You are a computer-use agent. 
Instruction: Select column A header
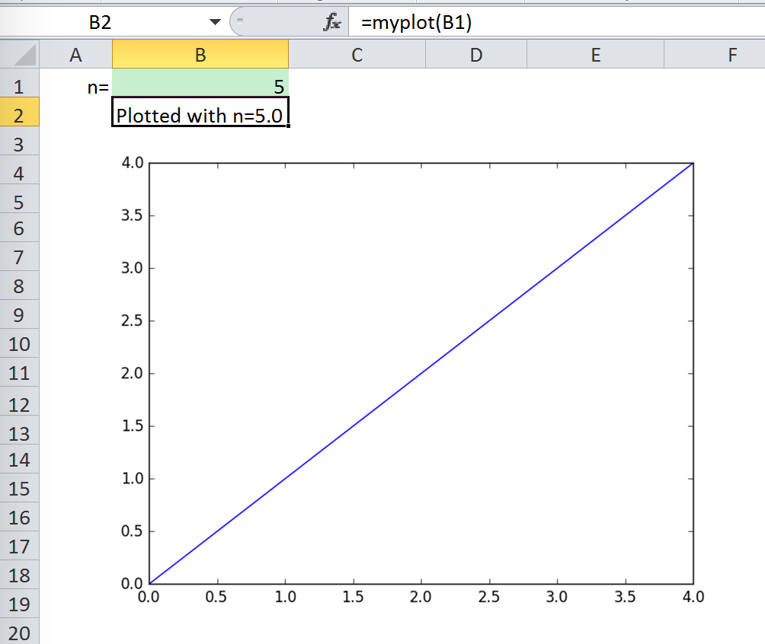click(75, 55)
